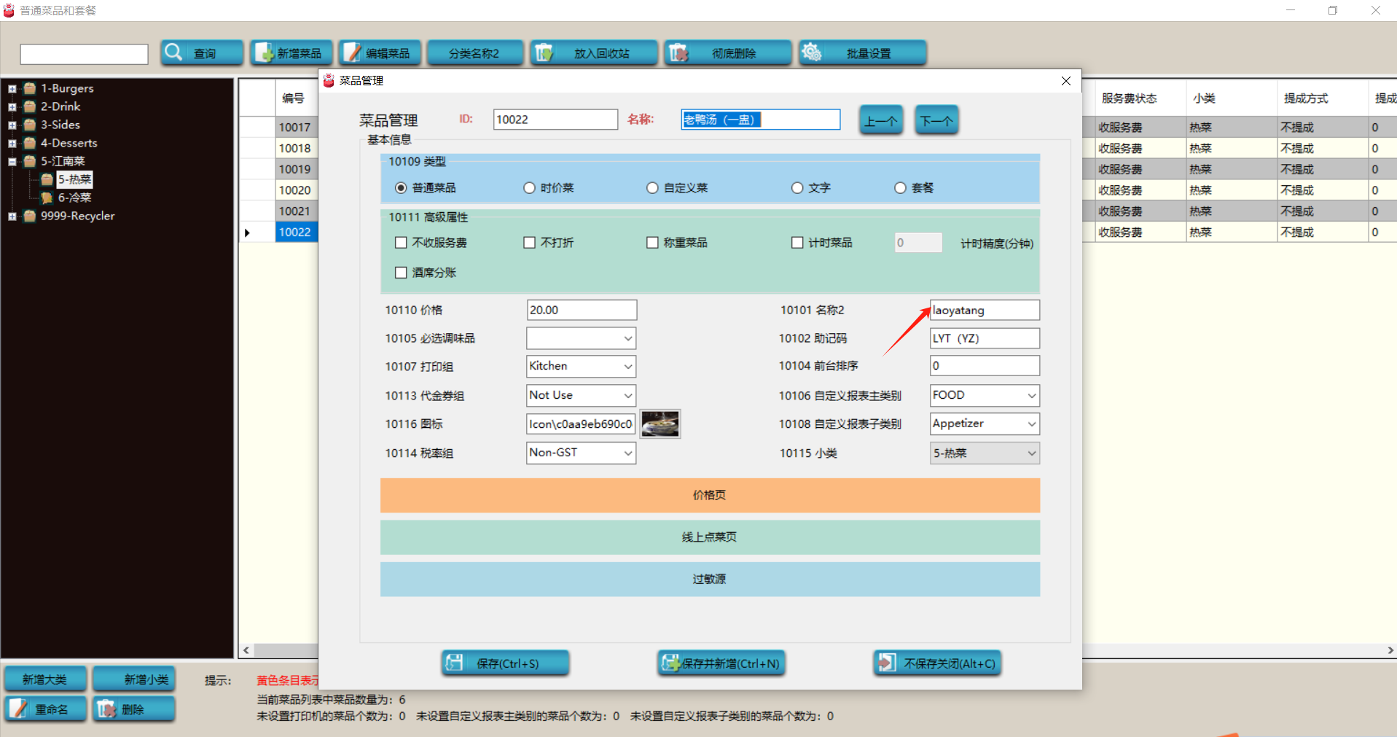Click the 新增小类 button
Screen dimensions: 1397x737
[x=134, y=679]
